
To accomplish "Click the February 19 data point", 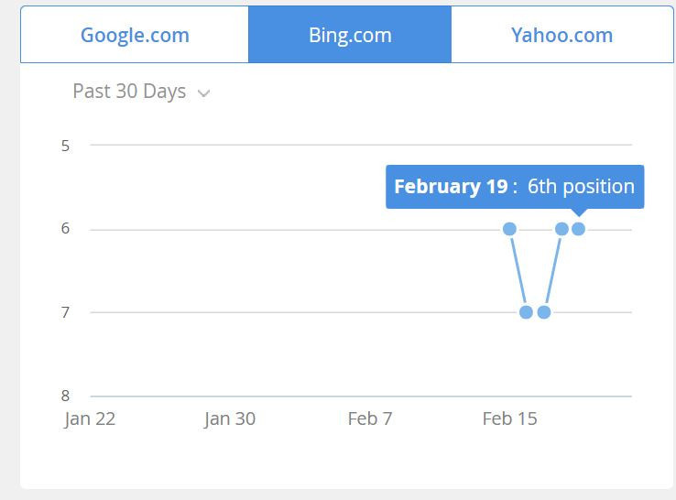I will pos(578,229).
